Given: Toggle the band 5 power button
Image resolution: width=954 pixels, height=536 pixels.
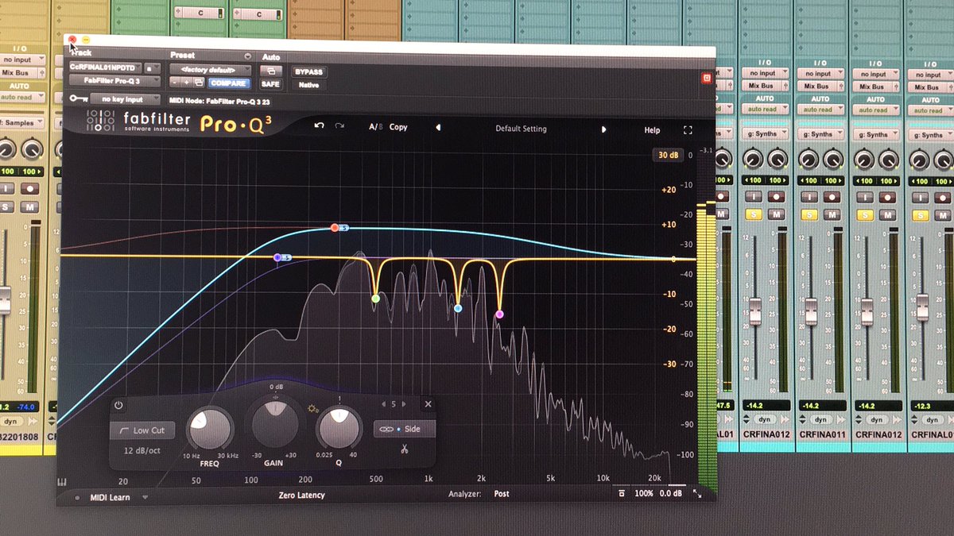Looking at the screenshot, I should 119,405.
